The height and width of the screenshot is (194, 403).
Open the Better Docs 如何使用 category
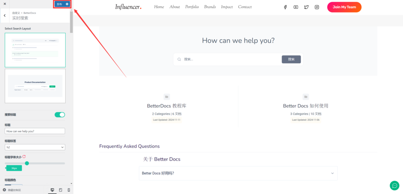pos(305,106)
